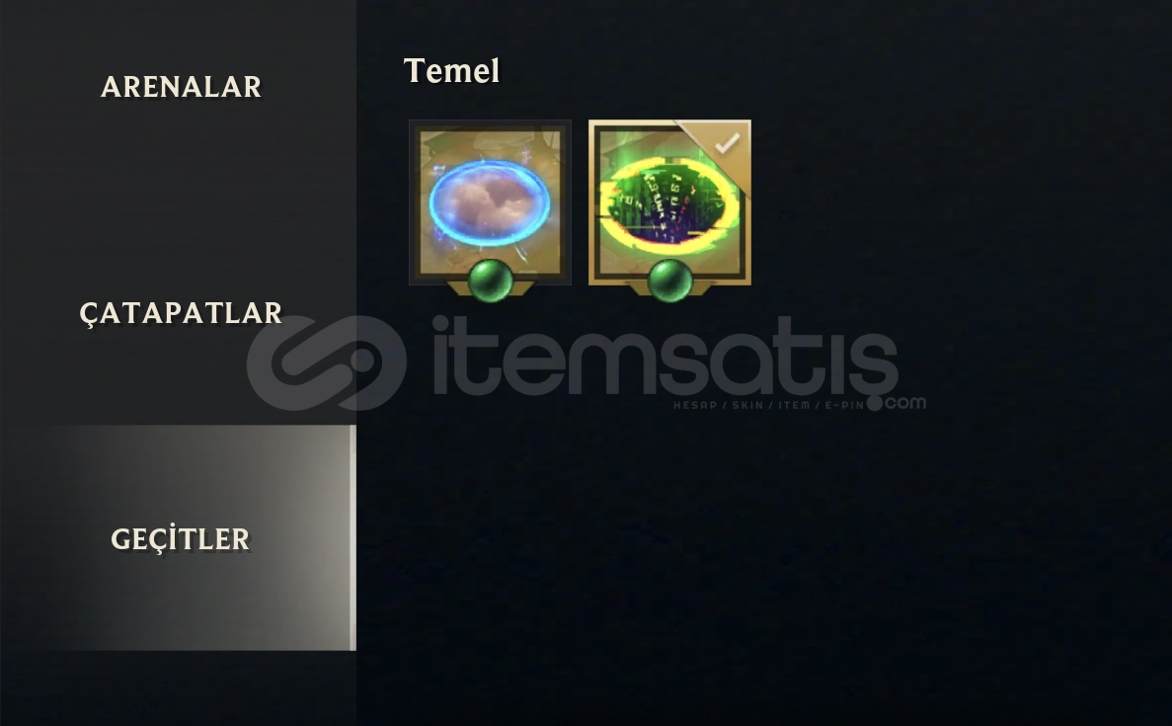This screenshot has width=1172, height=726.
Task: Select the blue cloud portal thumbnail
Action: pos(491,202)
